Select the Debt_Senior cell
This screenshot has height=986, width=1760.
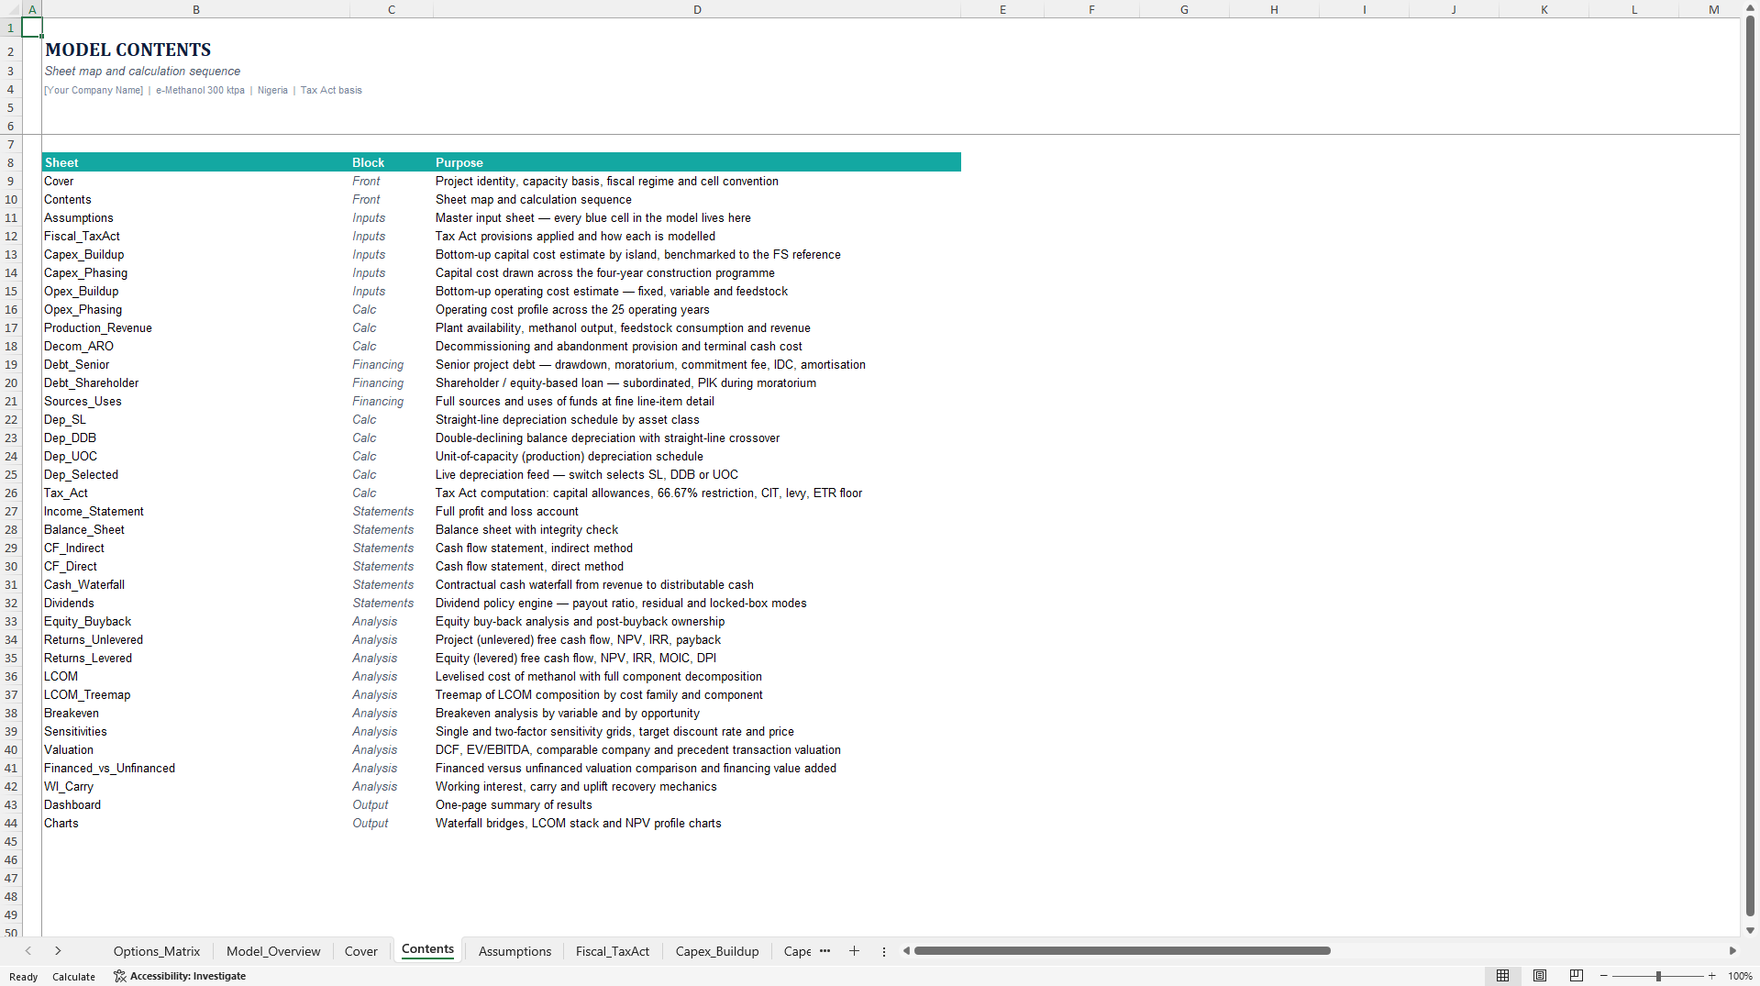(195, 364)
